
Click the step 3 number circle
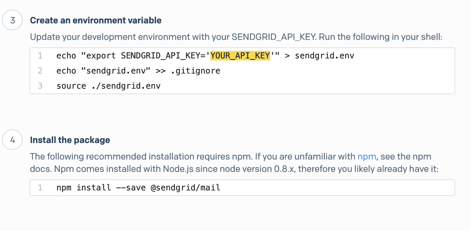13,20
